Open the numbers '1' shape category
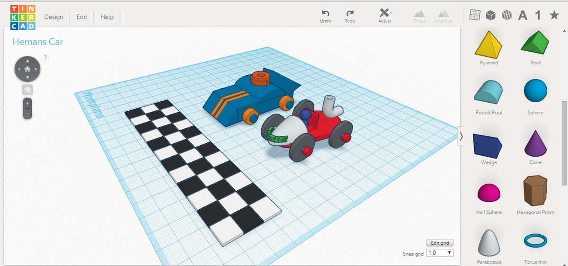The width and height of the screenshot is (568, 266). pos(538,16)
